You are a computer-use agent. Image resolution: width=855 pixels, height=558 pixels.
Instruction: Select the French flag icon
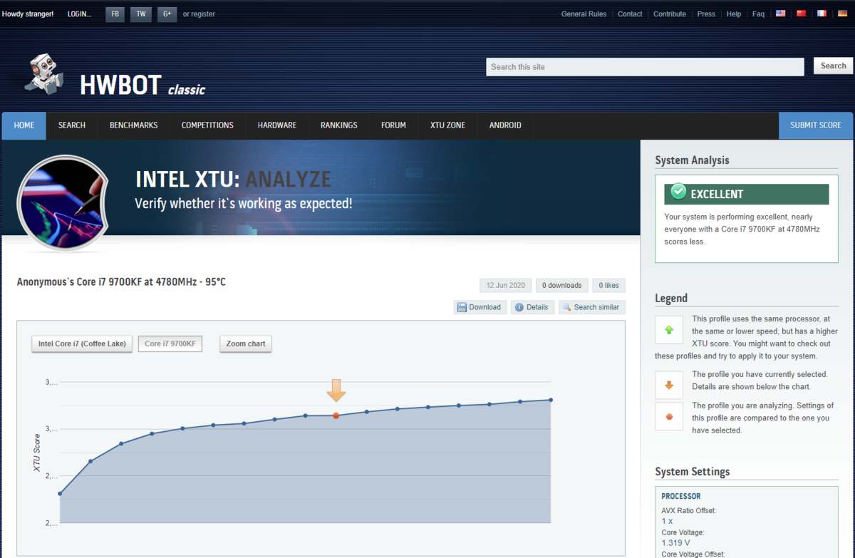[822, 14]
